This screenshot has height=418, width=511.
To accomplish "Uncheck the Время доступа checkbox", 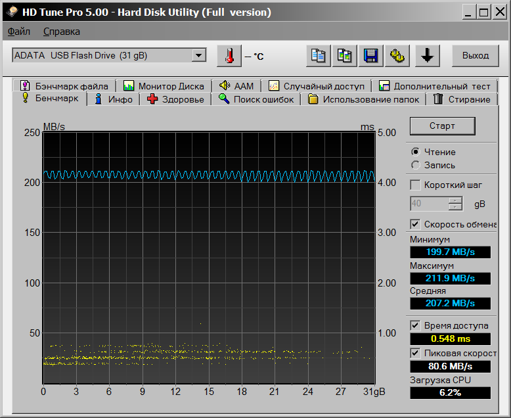I will [415, 325].
